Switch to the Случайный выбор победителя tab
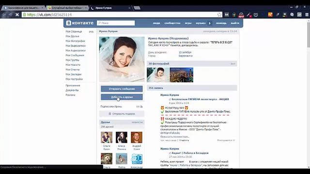Viewport: 310px width, 174px height. coord(67,8)
